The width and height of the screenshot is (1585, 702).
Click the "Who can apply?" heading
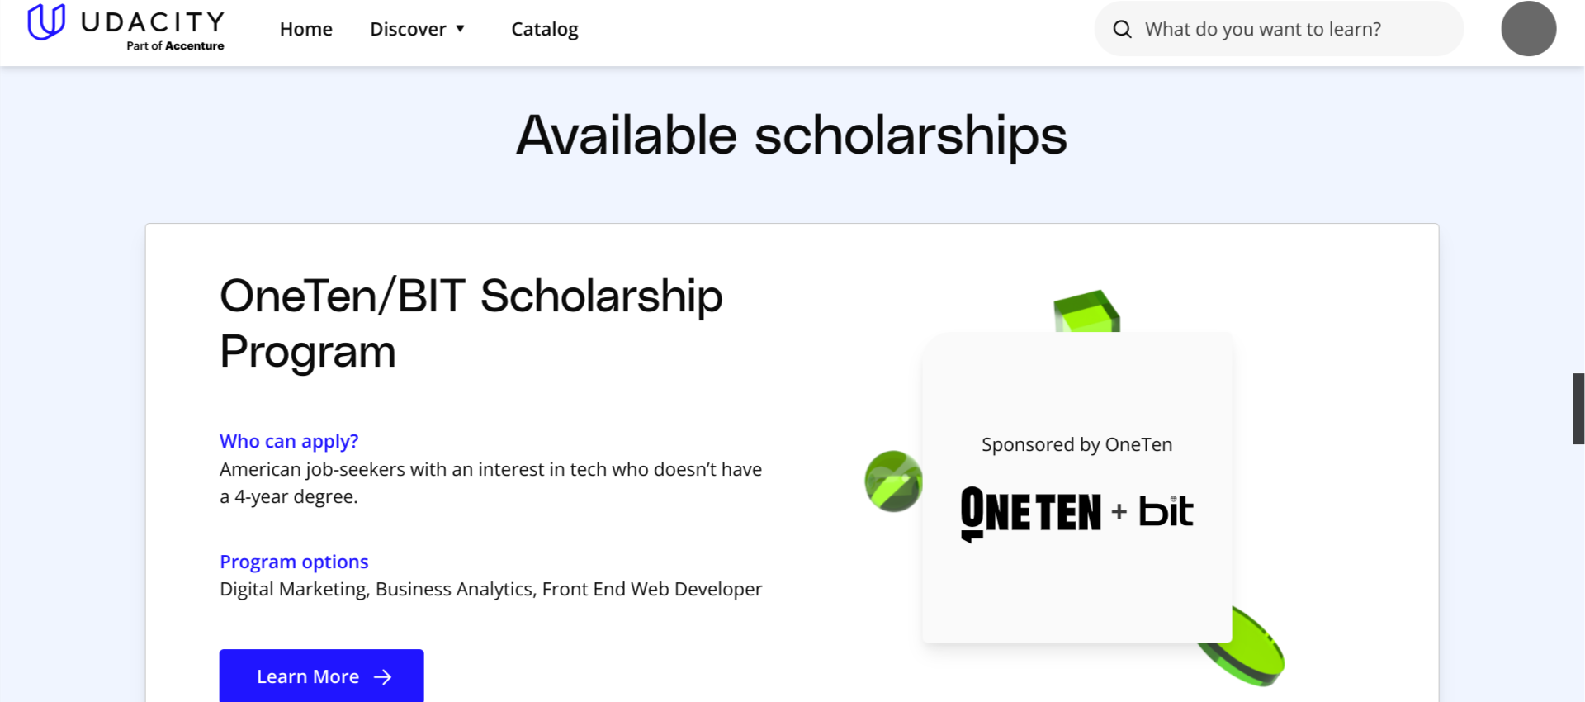click(289, 441)
